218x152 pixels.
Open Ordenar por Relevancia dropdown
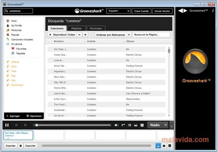pyautogui.click(x=113, y=35)
